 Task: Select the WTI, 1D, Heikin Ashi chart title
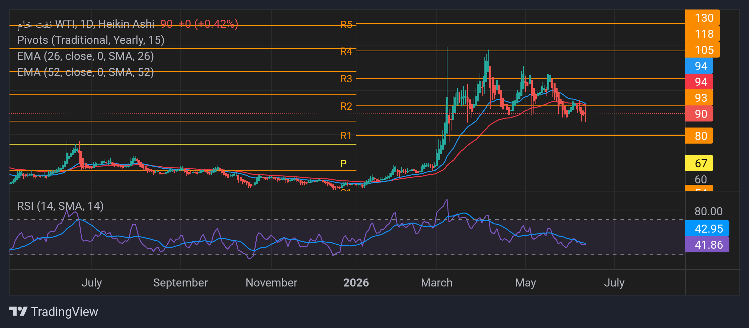[86, 24]
